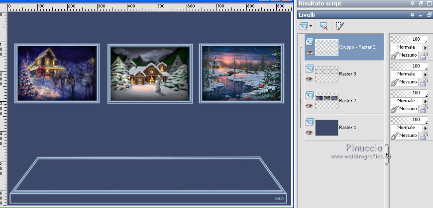Viewport: 433px width, 208px height.
Task: Select the Raster 1 blue thumbnail
Action: tap(326, 128)
